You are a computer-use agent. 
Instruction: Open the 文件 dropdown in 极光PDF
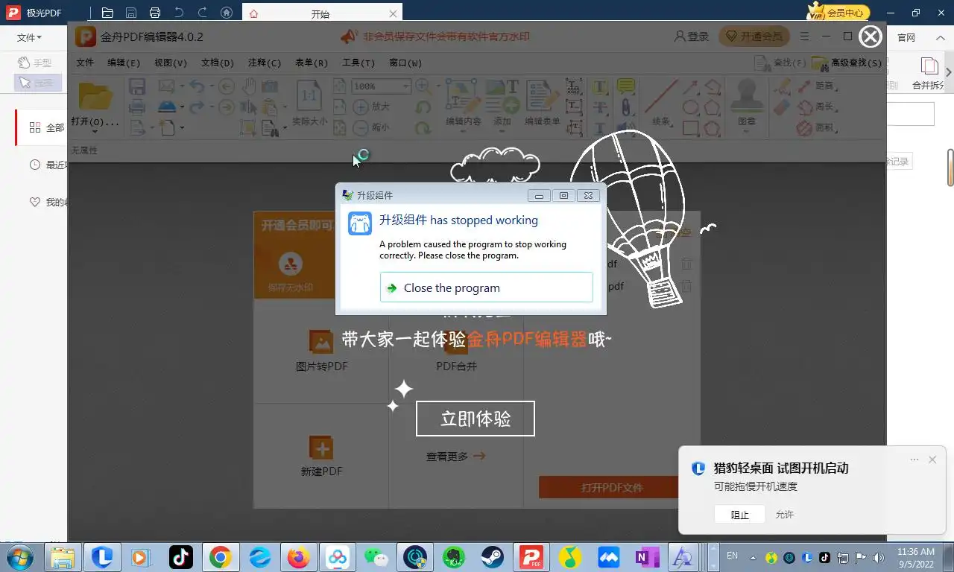(x=29, y=37)
